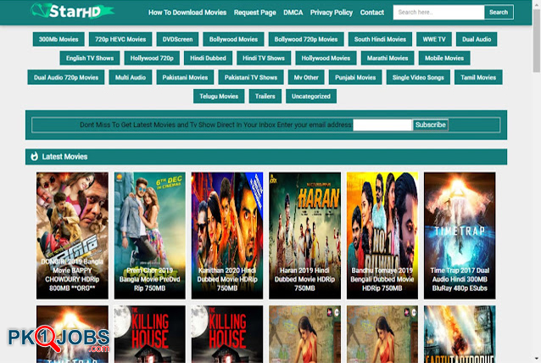
Task: Browse Hindi TV Shows
Action: click(x=264, y=58)
